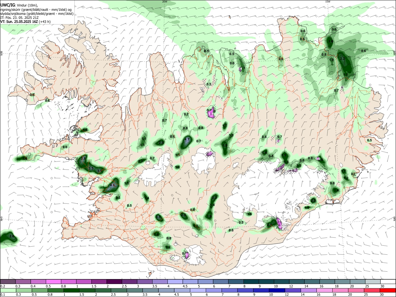Click the 'VT: Sun. 25.05.2025 16Z' valid time

click(x=19, y=22)
